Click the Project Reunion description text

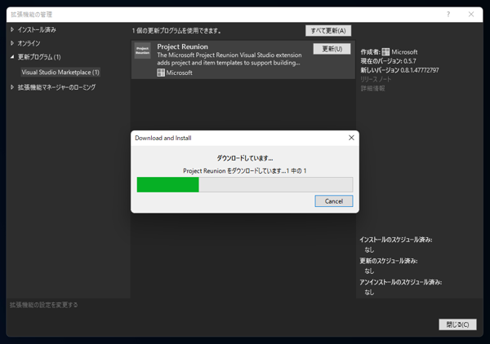click(x=229, y=59)
